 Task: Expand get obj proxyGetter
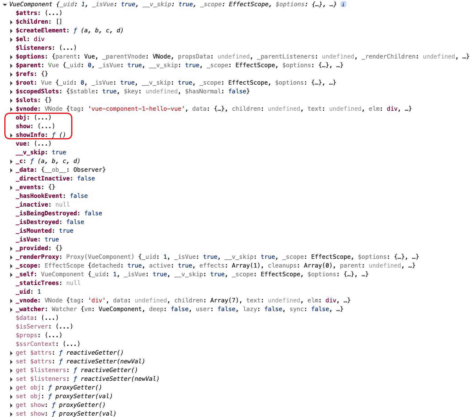pos(11,388)
